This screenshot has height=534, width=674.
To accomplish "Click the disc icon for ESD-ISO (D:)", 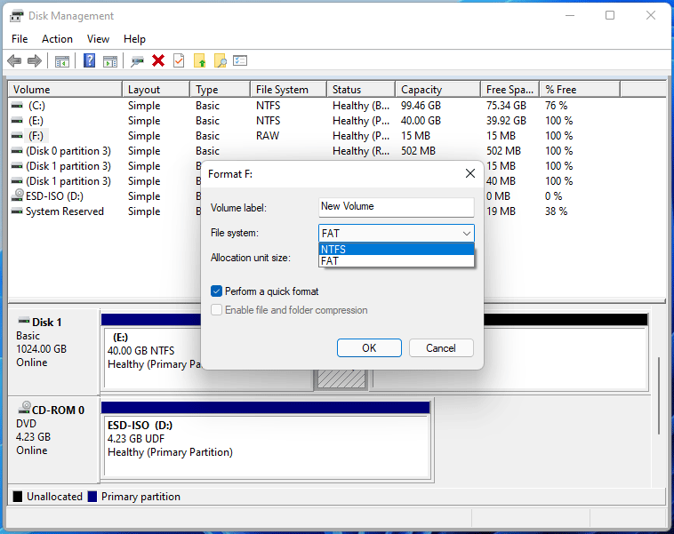I will [x=18, y=195].
